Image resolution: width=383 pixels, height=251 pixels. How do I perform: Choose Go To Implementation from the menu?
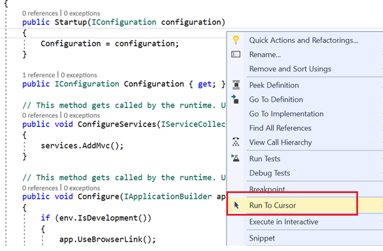click(x=286, y=114)
